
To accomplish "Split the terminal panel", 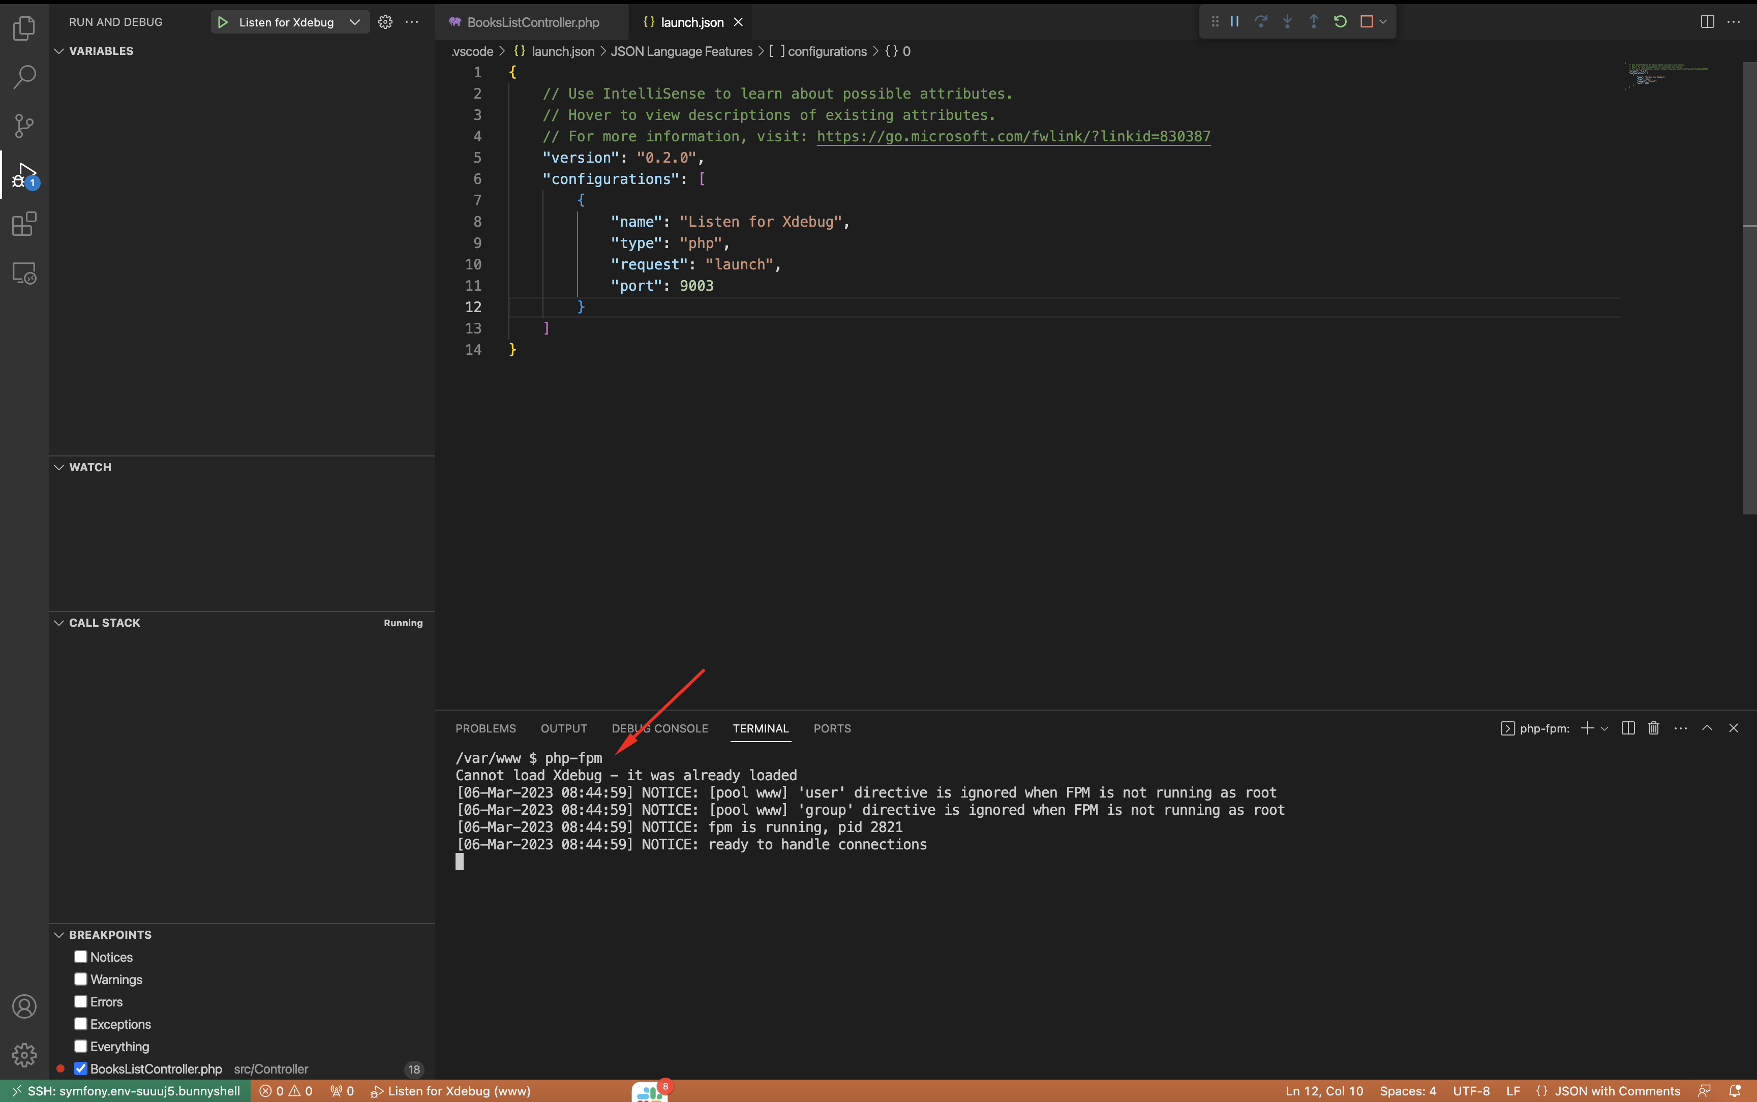I will tap(1628, 728).
